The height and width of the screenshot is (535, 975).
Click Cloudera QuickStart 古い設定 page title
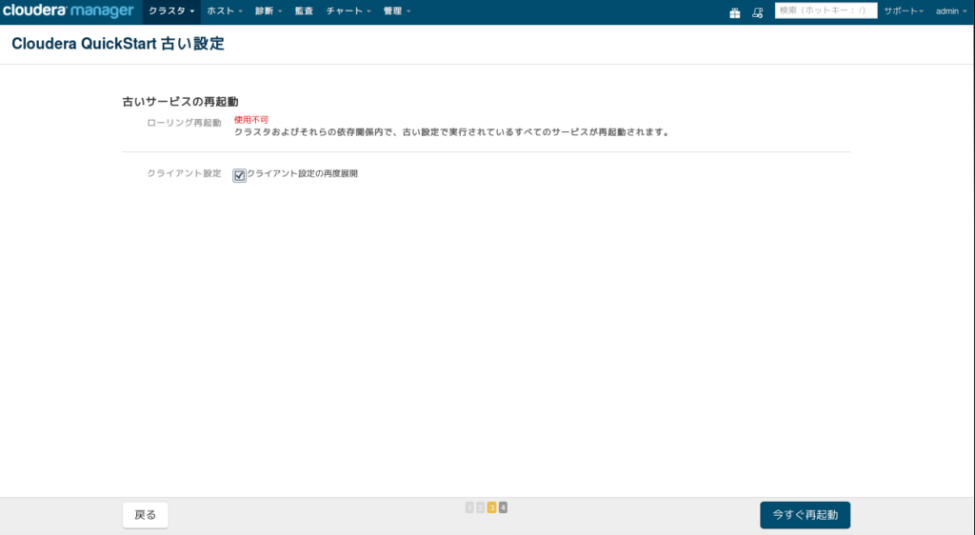(118, 44)
